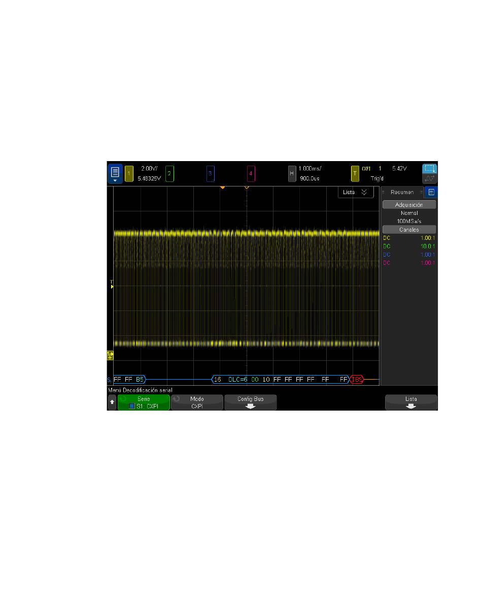Click the orange time reference marker
This screenshot has height=592, width=482.
pyautogui.click(x=222, y=188)
